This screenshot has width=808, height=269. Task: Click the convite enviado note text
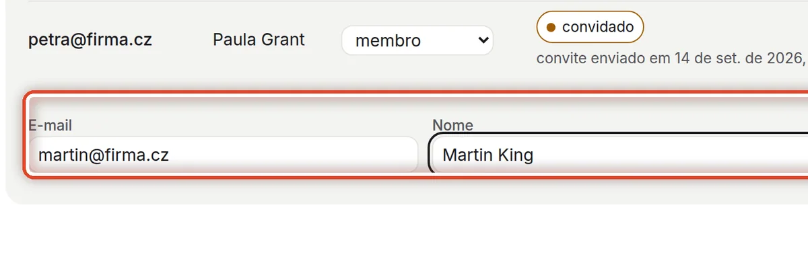point(671,59)
